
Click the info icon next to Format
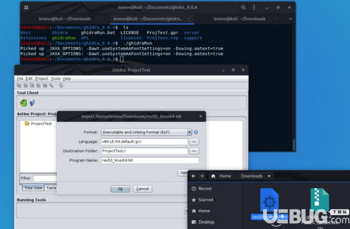tap(196, 132)
